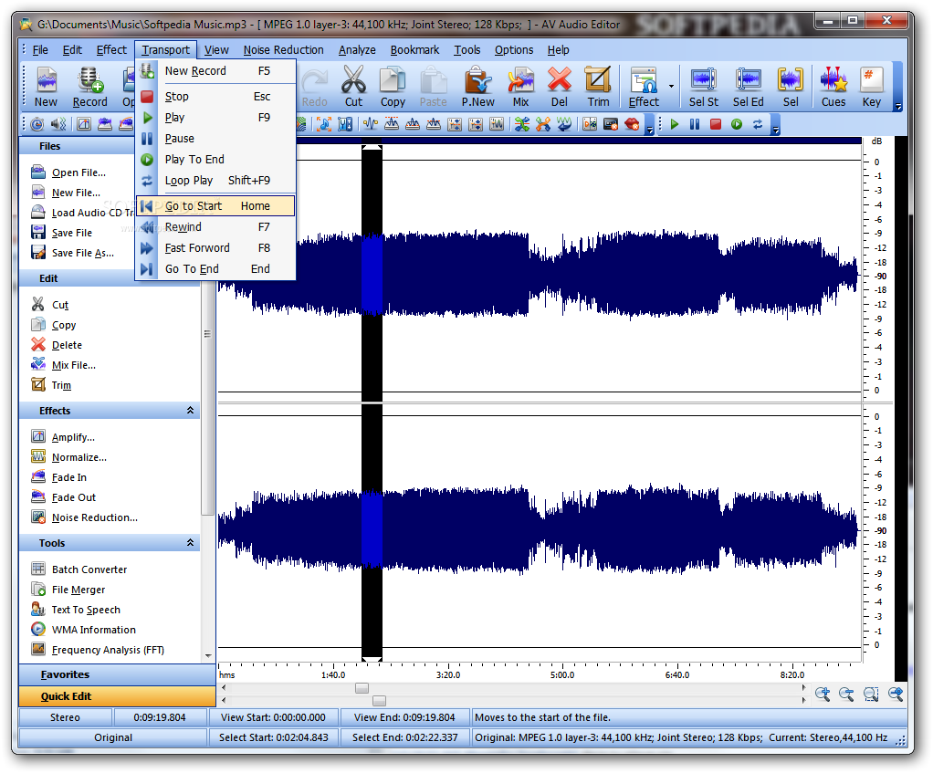Click the Copy toolbar button

pyautogui.click(x=393, y=87)
